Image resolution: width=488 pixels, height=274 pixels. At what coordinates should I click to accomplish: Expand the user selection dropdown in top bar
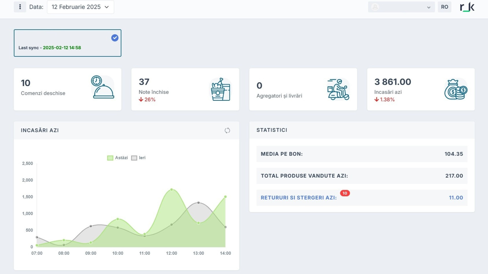tap(429, 7)
